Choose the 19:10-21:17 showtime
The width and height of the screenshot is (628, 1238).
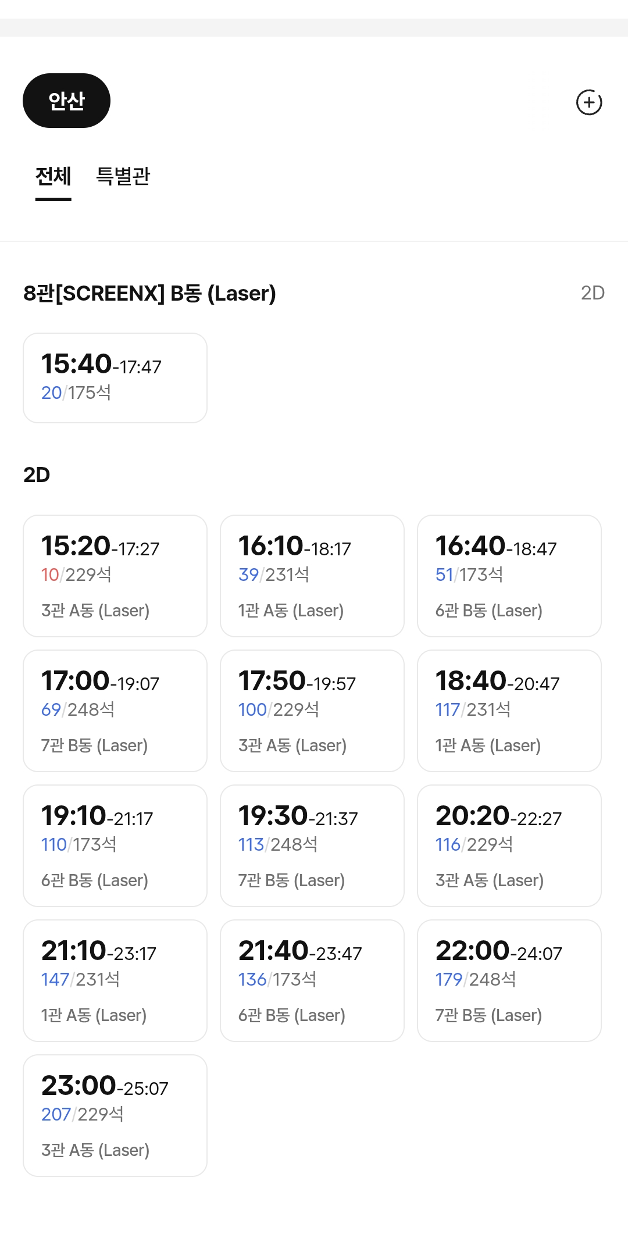[x=115, y=845]
